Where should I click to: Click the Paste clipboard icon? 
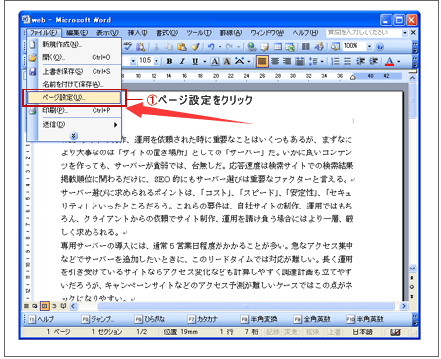pyautogui.click(x=182, y=47)
